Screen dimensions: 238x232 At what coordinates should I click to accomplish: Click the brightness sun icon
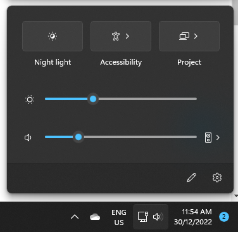pyautogui.click(x=30, y=100)
